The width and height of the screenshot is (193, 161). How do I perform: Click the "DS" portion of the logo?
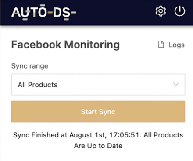(62, 12)
